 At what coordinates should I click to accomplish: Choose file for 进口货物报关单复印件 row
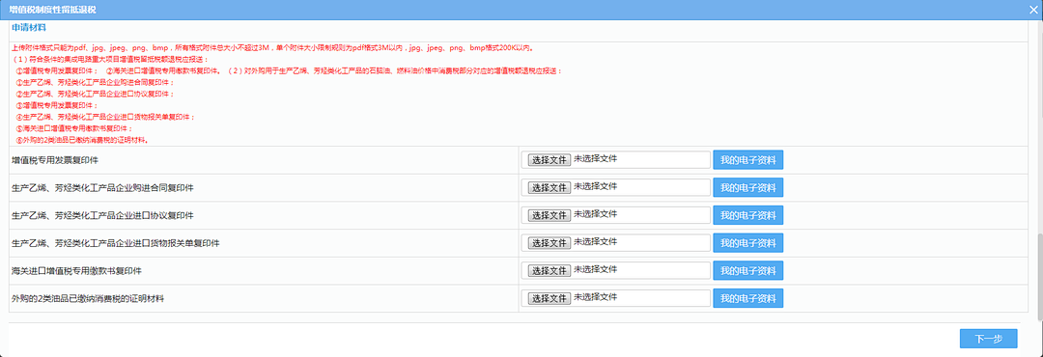(x=549, y=243)
